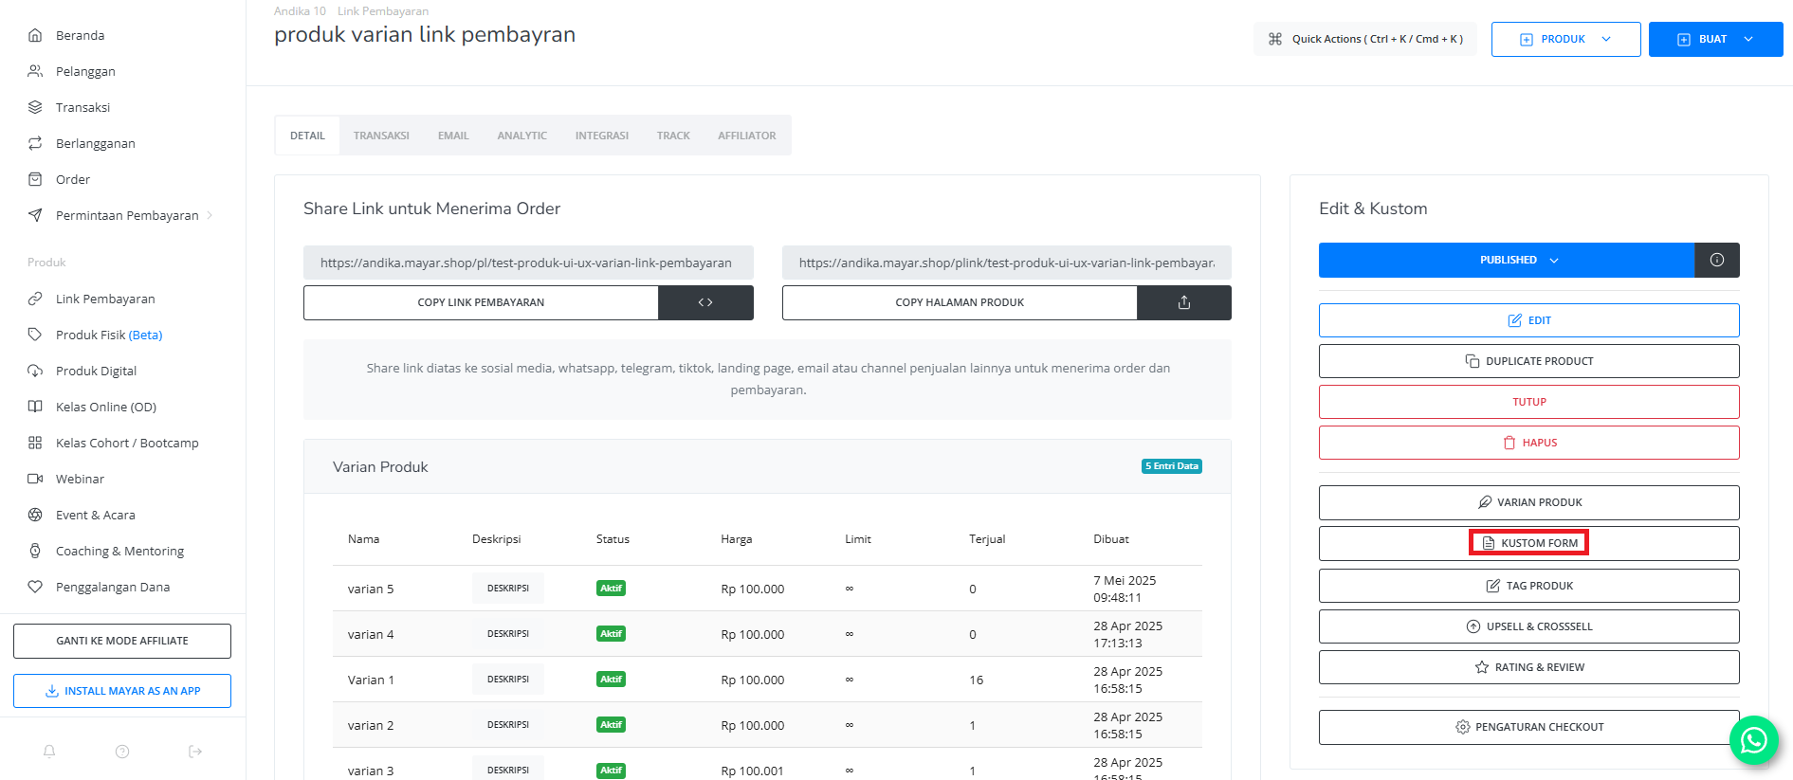The width and height of the screenshot is (1793, 780).
Task: Click the payment link URL field
Action: (x=528, y=263)
